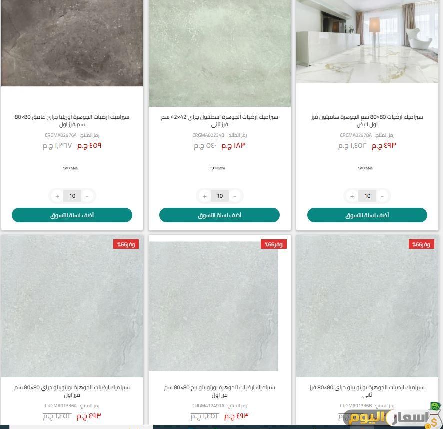The height and width of the screenshot is (429, 443).
Task: Increase quantity for Hampton white 80×80 tile
Action: click(x=352, y=196)
